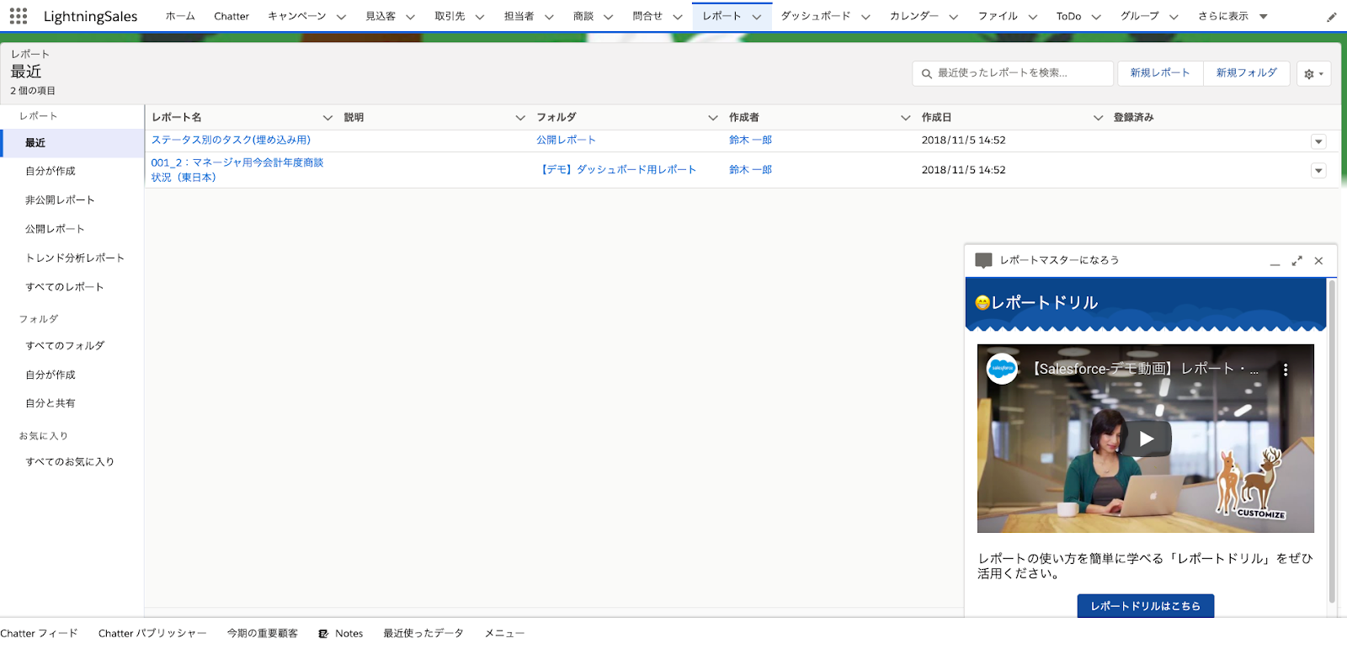The width and height of the screenshot is (1347, 649).
Task: Click the 新規レポート button
Action: coord(1160,73)
